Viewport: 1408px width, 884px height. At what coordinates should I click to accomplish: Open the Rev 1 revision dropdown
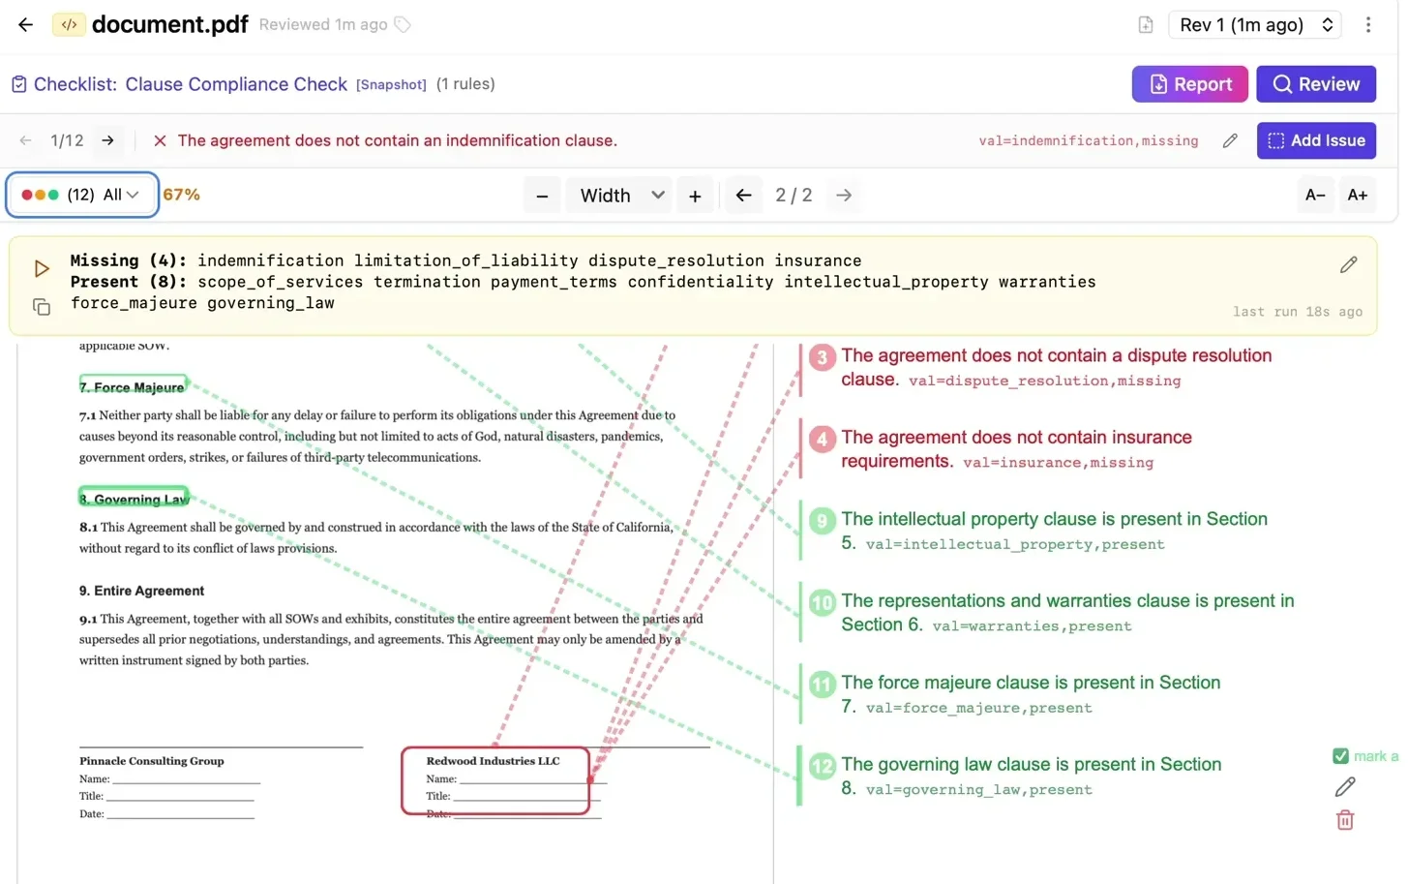coord(1256,25)
